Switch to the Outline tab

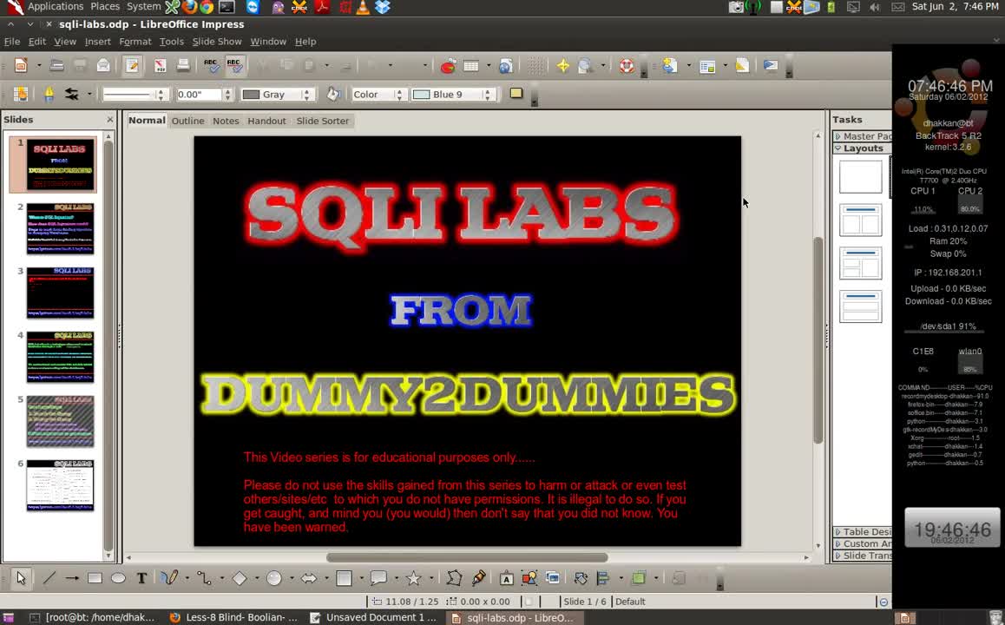point(187,121)
